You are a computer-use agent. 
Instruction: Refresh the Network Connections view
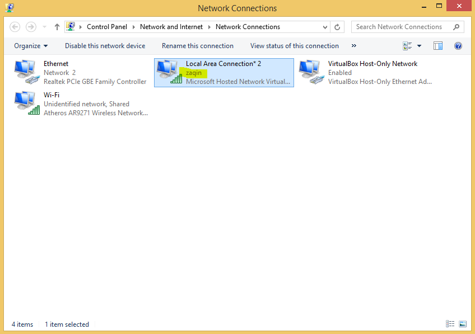[x=337, y=27]
